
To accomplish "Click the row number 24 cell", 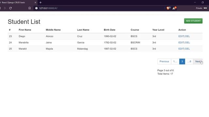I will [10, 43].
